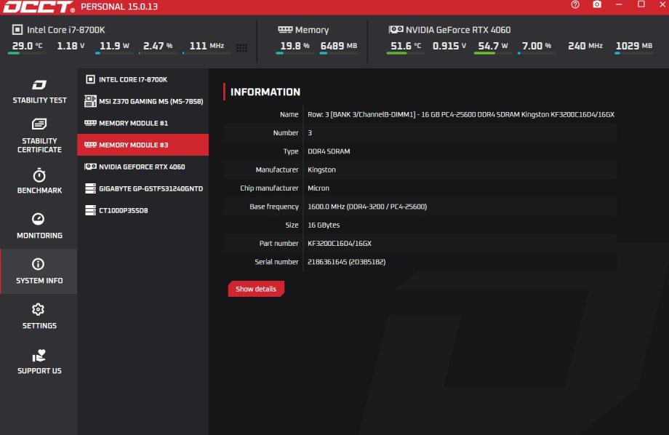Open the Stability Test section
Viewport: 669px width, 435px height.
click(x=39, y=92)
